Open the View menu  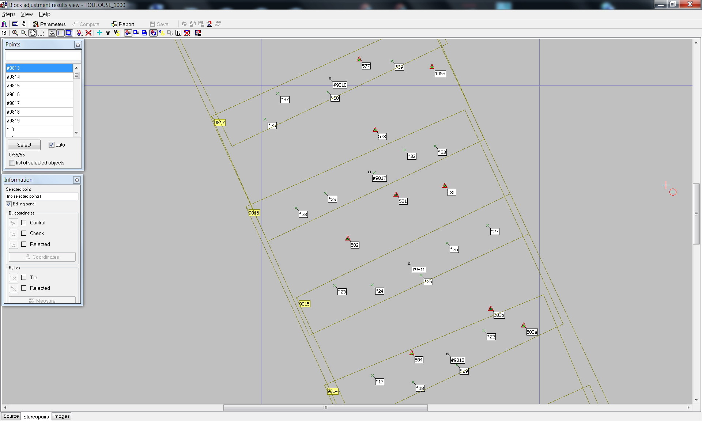pyautogui.click(x=27, y=14)
